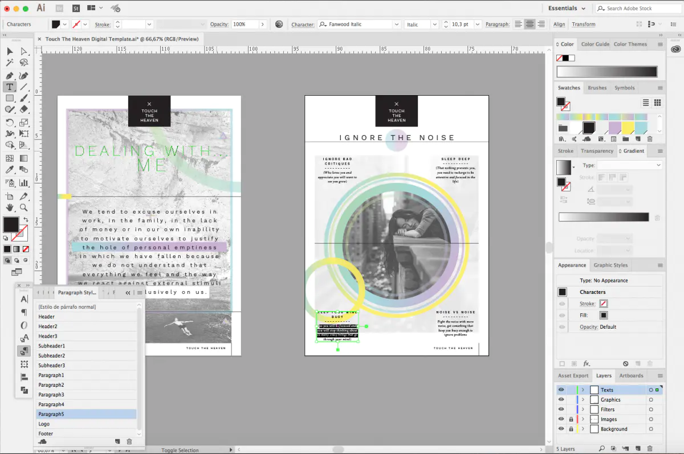Select the Column Graph tool
Image resolution: width=684 pixels, height=454 pixels.
click(x=24, y=183)
